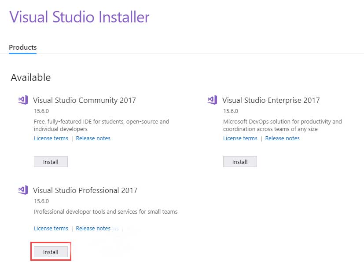Switch to the Products tab
This screenshot has height=262, width=364.
tap(22, 47)
